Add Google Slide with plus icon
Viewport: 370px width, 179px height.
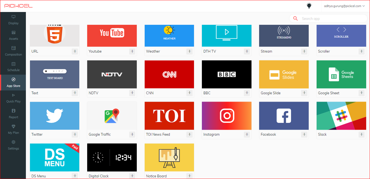click(304, 93)
